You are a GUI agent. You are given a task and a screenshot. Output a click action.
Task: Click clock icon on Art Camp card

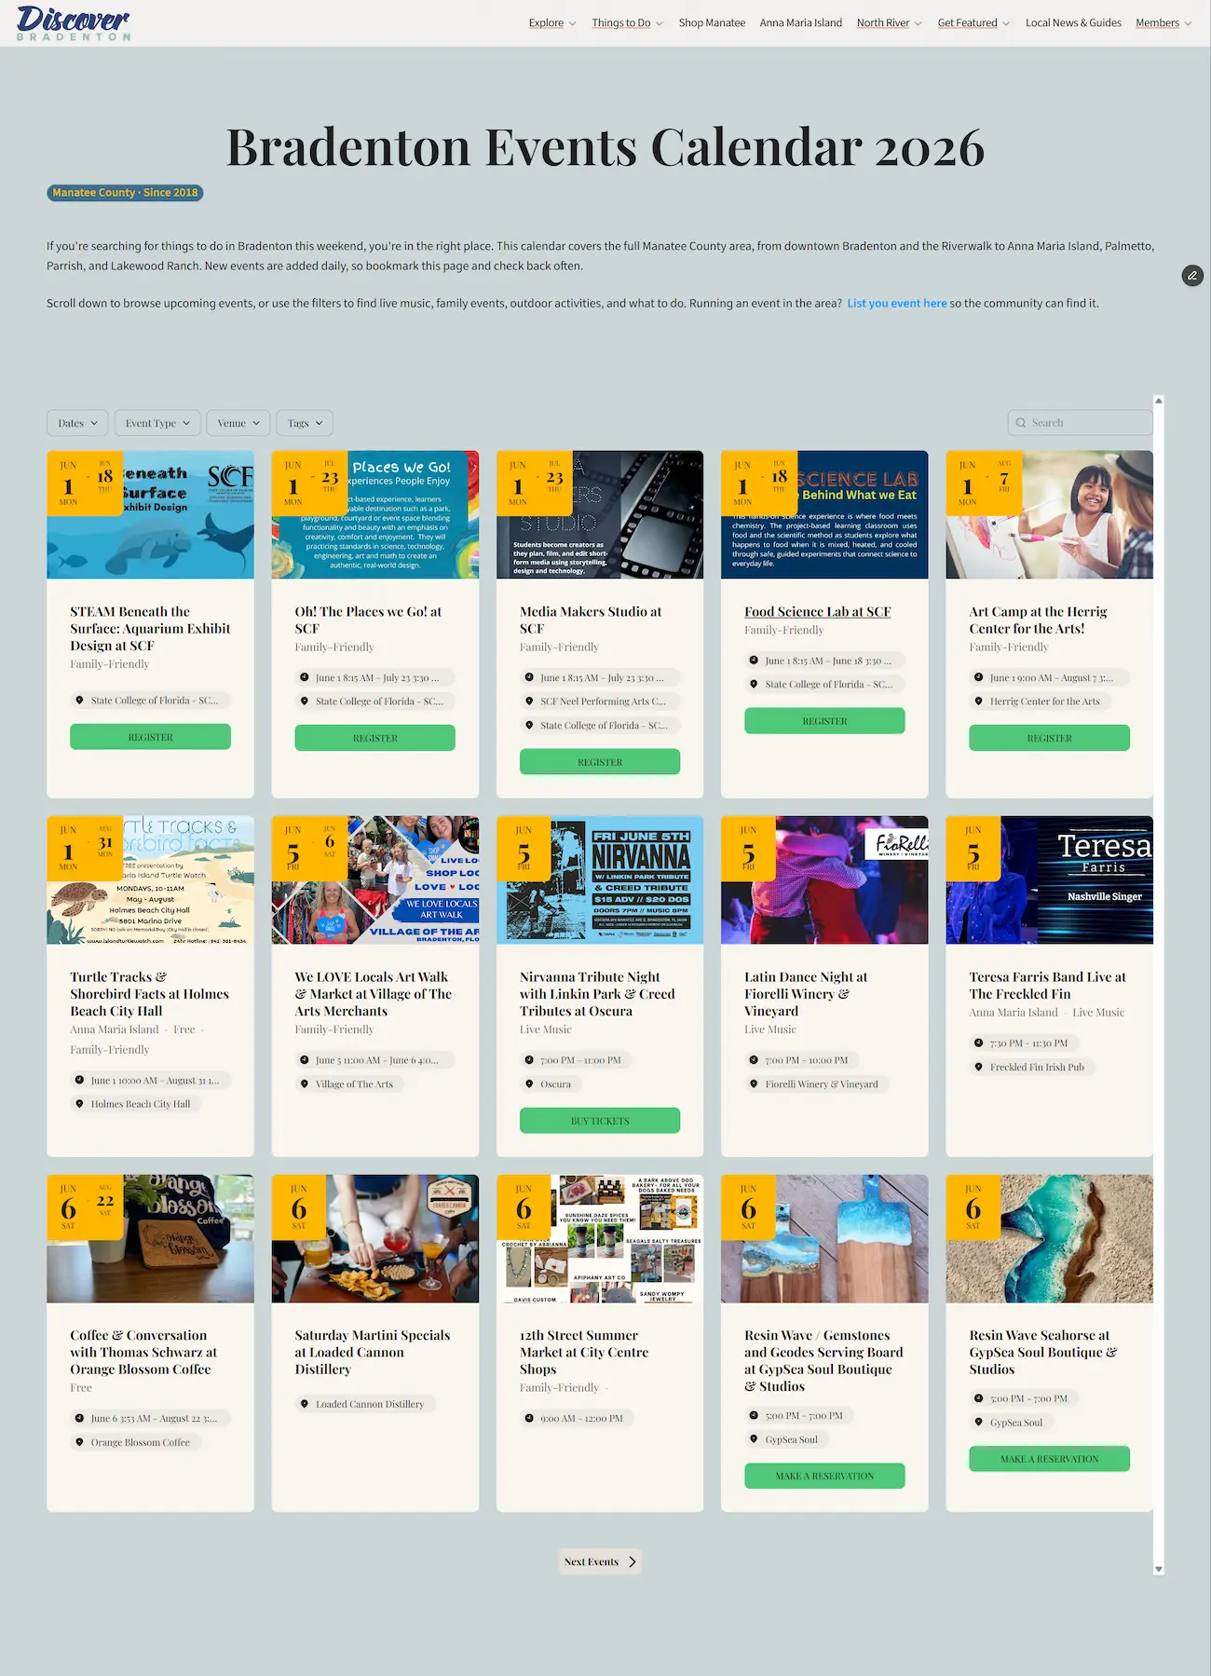(x=978, y=677)
